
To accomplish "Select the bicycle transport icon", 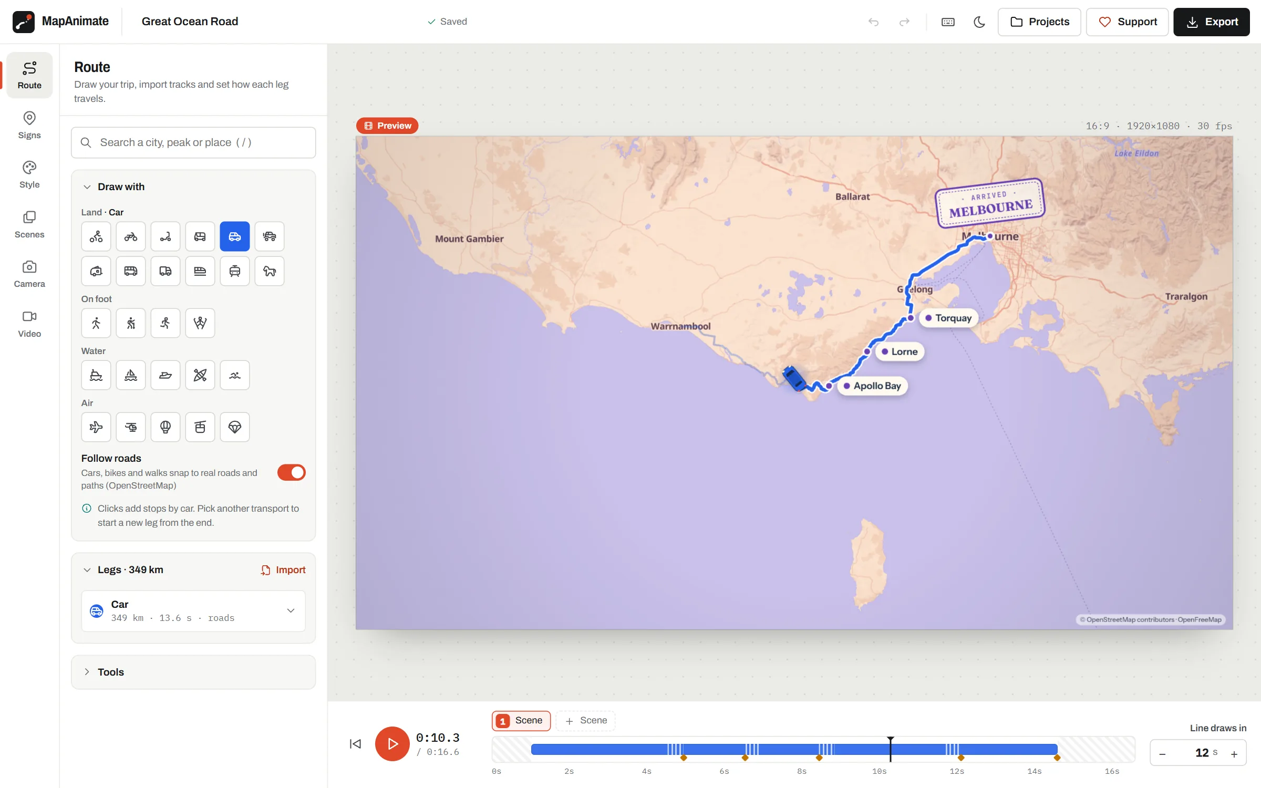I will (x=96, y=236).
